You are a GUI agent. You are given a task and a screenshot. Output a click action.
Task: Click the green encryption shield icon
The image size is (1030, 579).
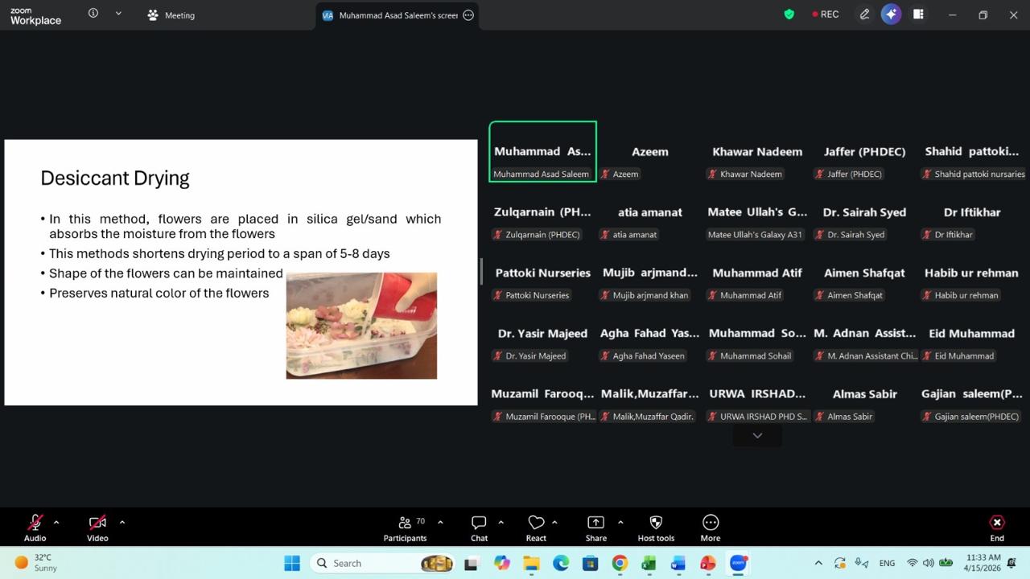point(789,14)
